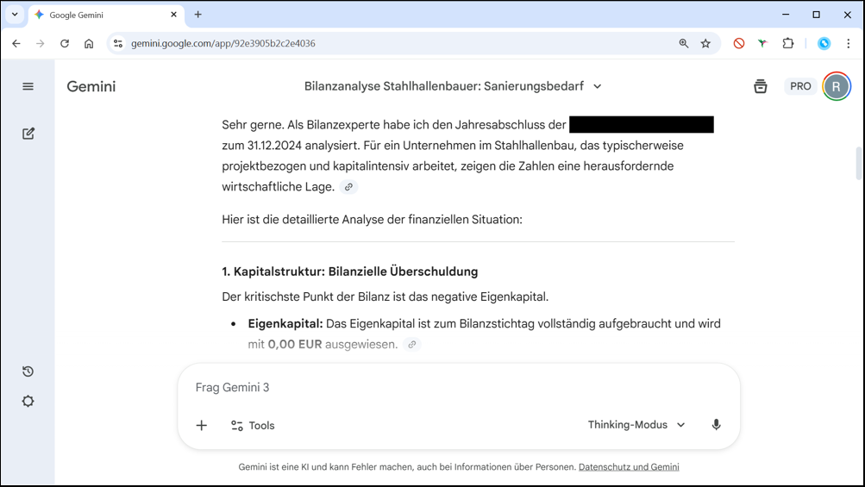Click the 'Frag Gemini 3' input field

(x=457, y=387)
